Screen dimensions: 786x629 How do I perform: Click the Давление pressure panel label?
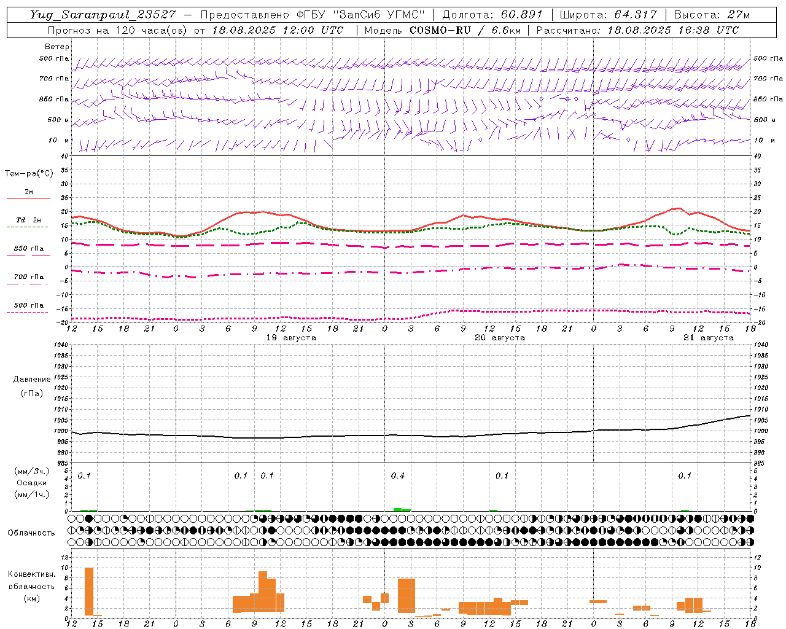pyautogui.click(x=32, y=380)
